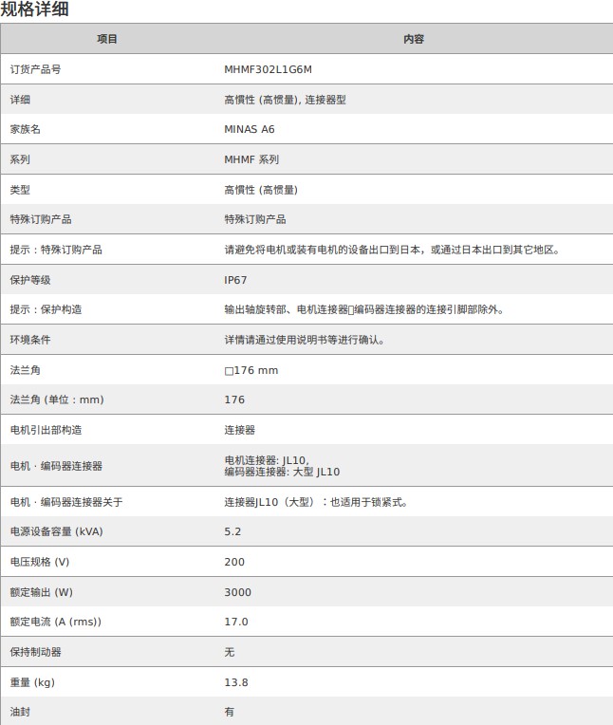Click the '保护等级' row label
Image resolution: width=613 pixels, height=725 pixels.
30,280
